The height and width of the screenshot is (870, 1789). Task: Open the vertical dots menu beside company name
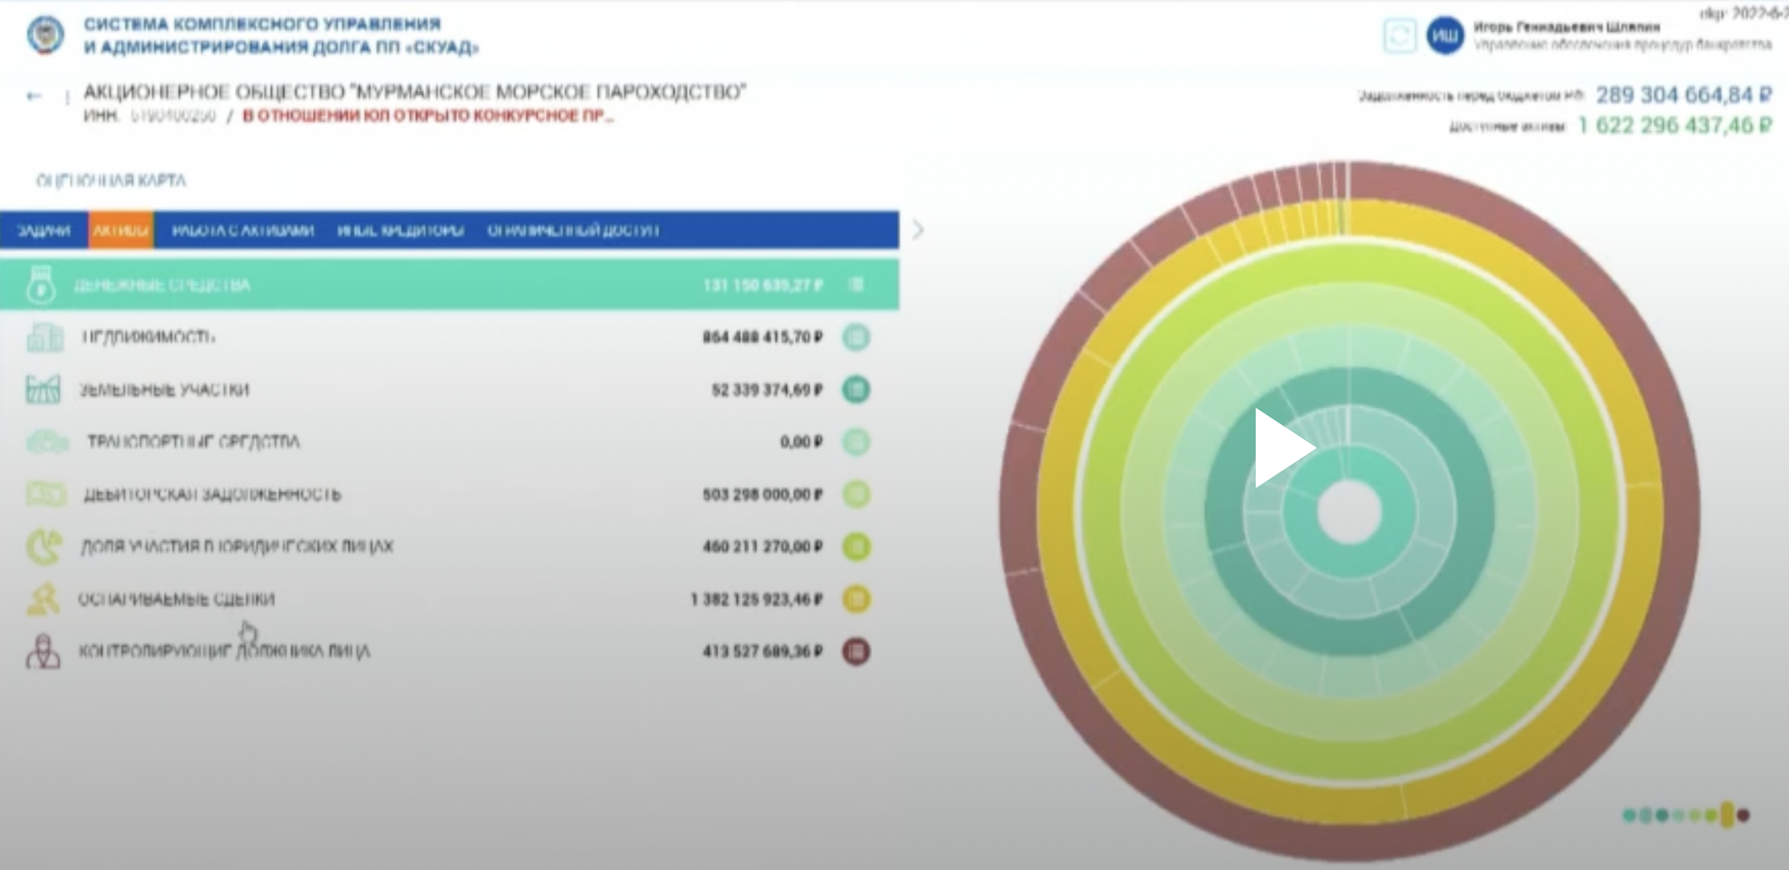tap(67, 97)
